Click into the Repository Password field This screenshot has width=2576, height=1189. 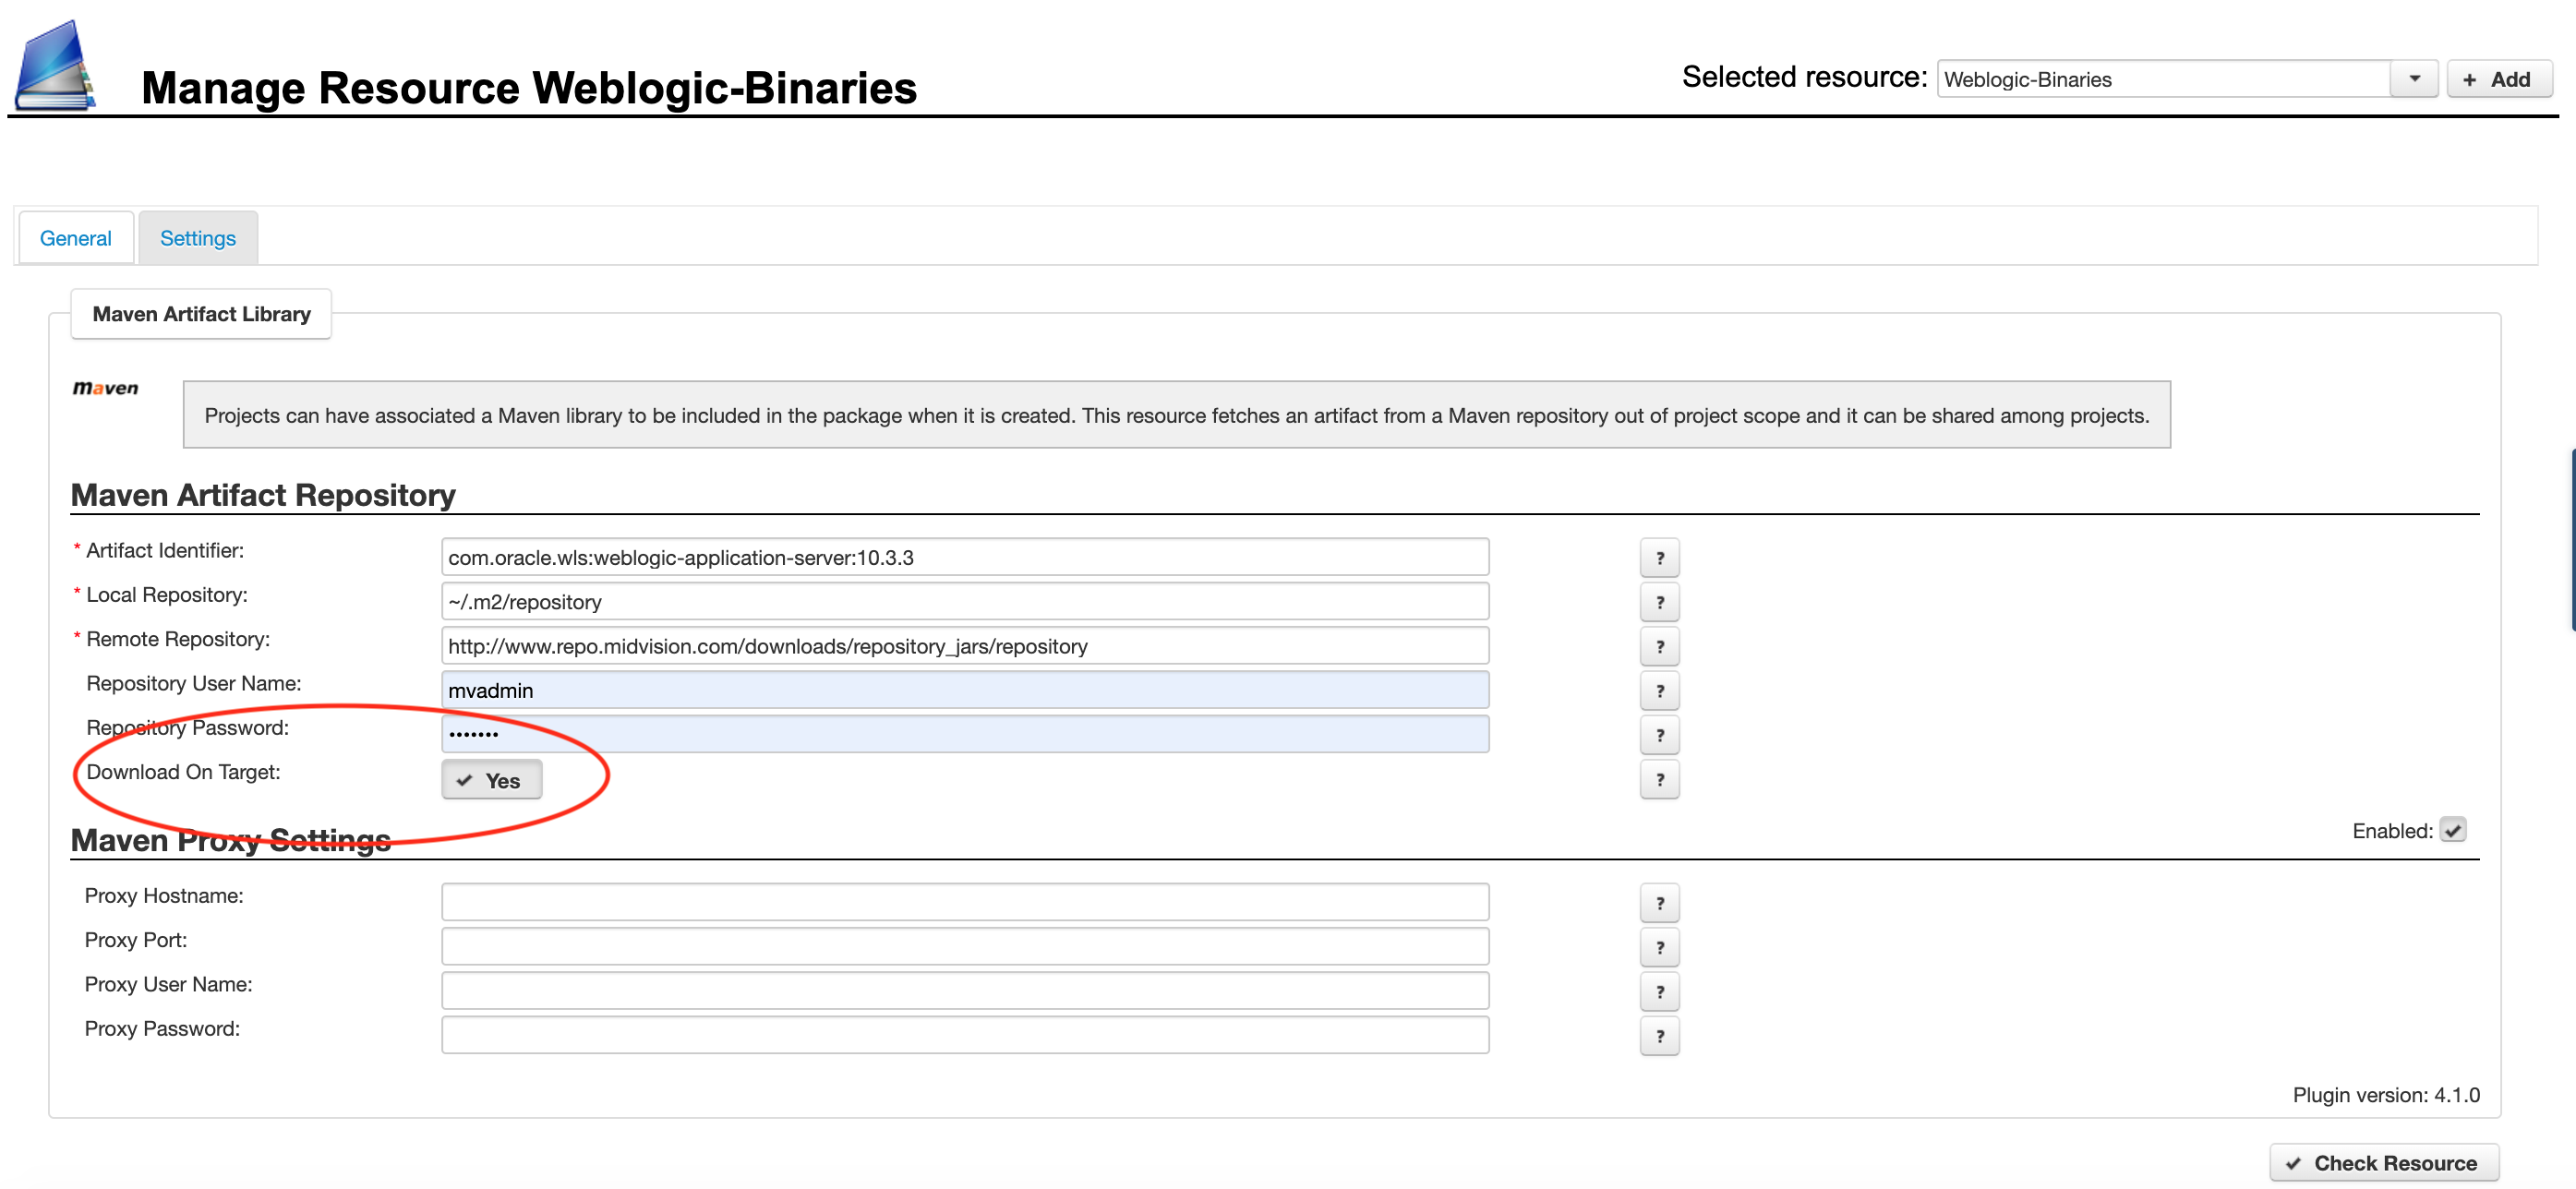pos(965,734)
